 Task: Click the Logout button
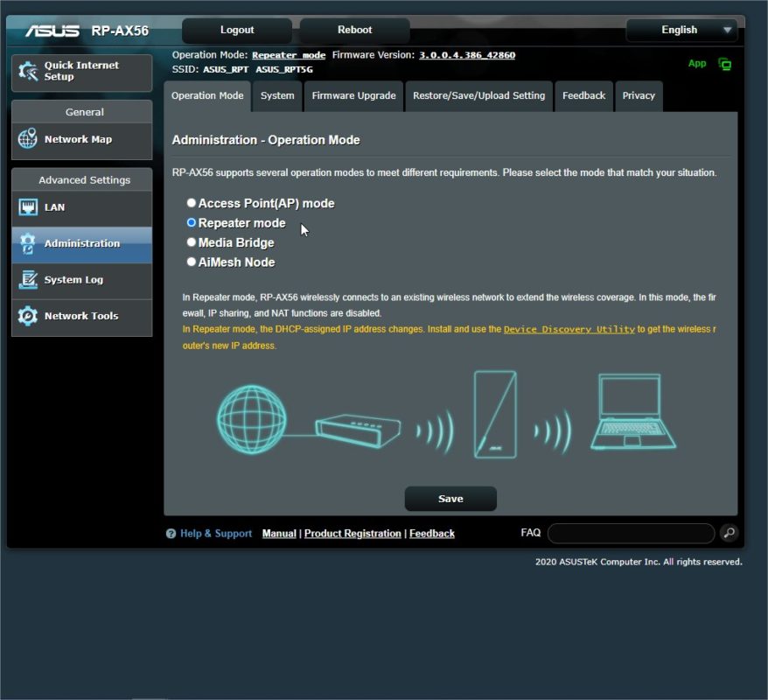coord(237,31)
